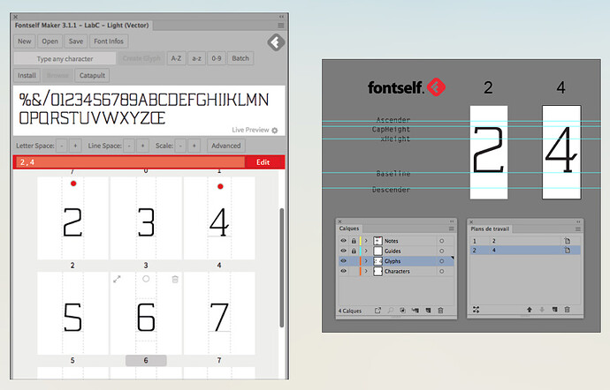Click the A-Z import button
610x390 pixels.
pyautogui.click(x=176, y=58)
